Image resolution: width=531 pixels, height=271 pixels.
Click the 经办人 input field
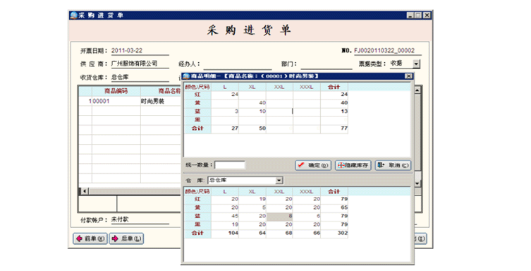[238, 64]
